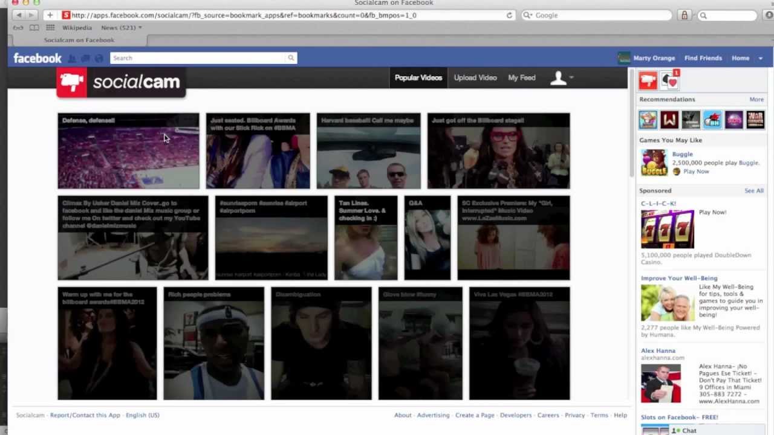Open the purple Slots recommended app icon
774x435 pixels.
pyautogui.click(x=733, y=120)
